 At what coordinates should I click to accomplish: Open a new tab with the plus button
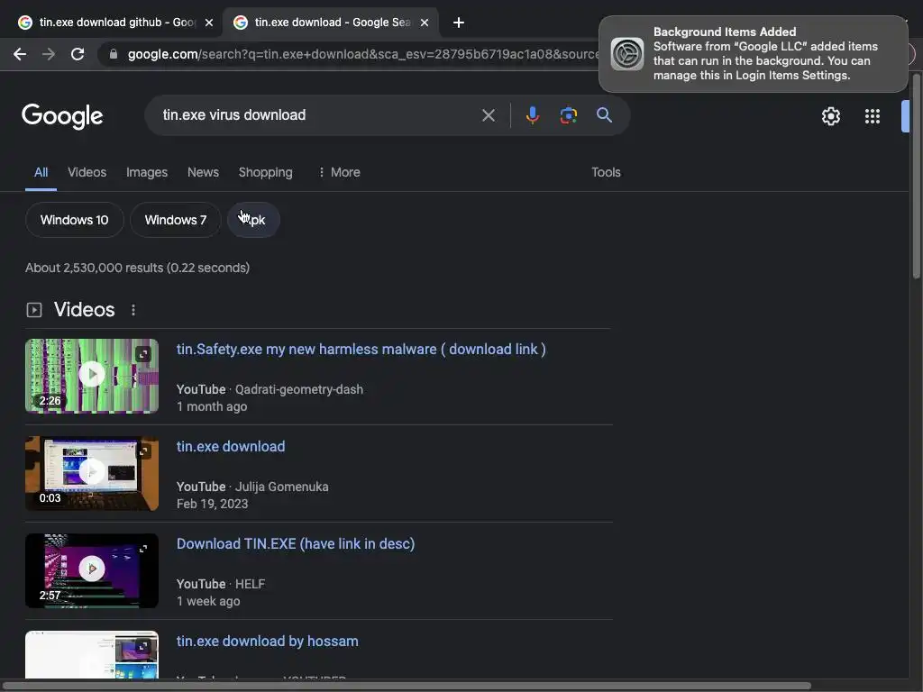(x=459, y=23)
